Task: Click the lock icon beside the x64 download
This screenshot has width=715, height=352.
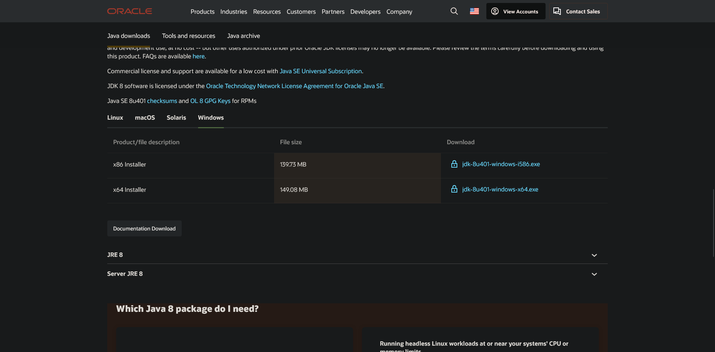Action: (x=454, y=189)
